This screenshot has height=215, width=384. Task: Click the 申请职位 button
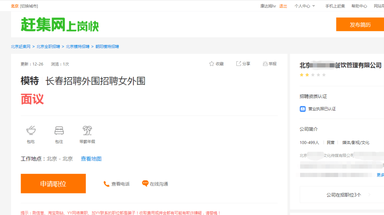pos(53,183)
